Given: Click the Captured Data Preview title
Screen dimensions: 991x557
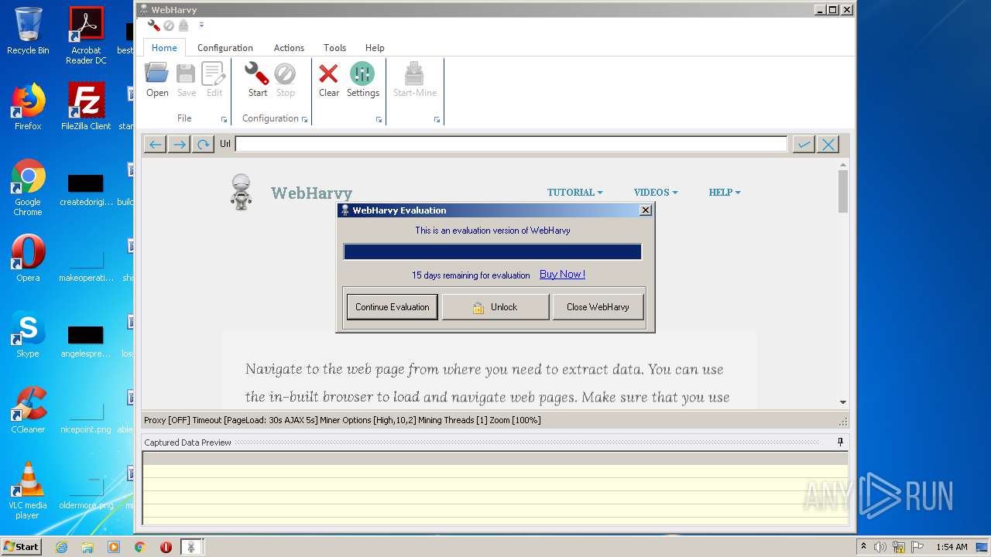Looking at the screenshot, I should click(187, 443).
